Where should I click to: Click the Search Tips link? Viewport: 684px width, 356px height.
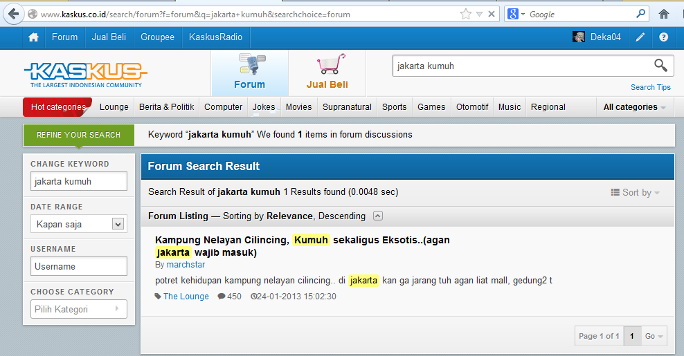coord(650,87)
